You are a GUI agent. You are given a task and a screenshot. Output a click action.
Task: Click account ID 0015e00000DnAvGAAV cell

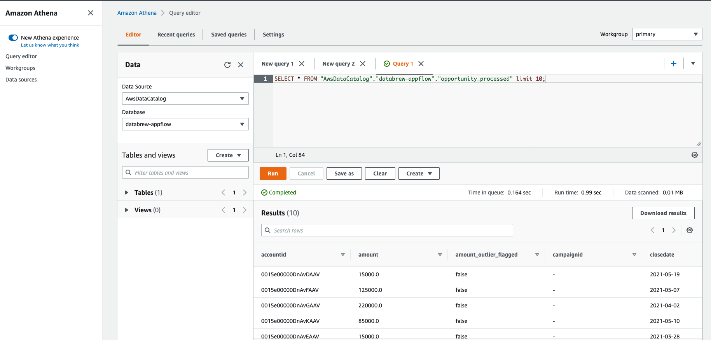290,305
